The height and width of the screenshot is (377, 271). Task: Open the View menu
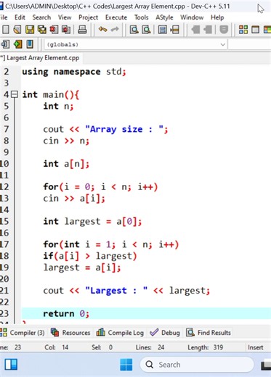65,17
